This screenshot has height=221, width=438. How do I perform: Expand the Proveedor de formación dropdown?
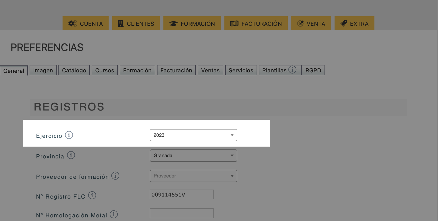coord(194,176)
